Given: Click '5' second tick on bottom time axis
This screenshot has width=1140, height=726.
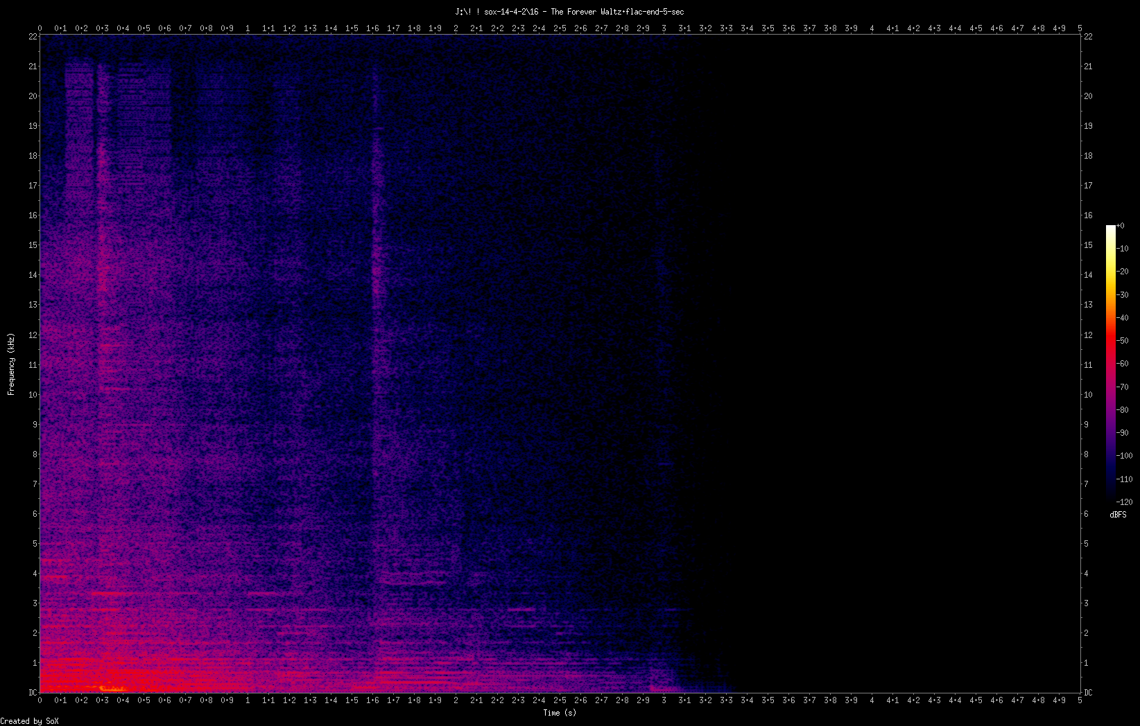Looking at the screenshot, I should [x=1080, y=700].
